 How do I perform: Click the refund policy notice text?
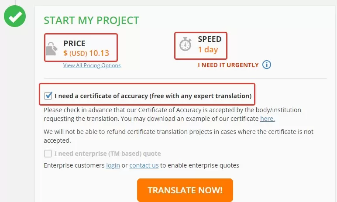(x=179, y=136)
